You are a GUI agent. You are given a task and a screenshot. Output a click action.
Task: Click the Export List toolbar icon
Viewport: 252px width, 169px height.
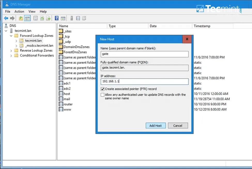(x=48, y=18)
